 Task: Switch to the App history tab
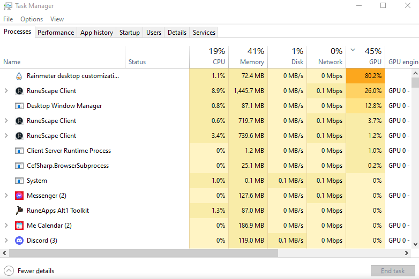coord(96,33)
